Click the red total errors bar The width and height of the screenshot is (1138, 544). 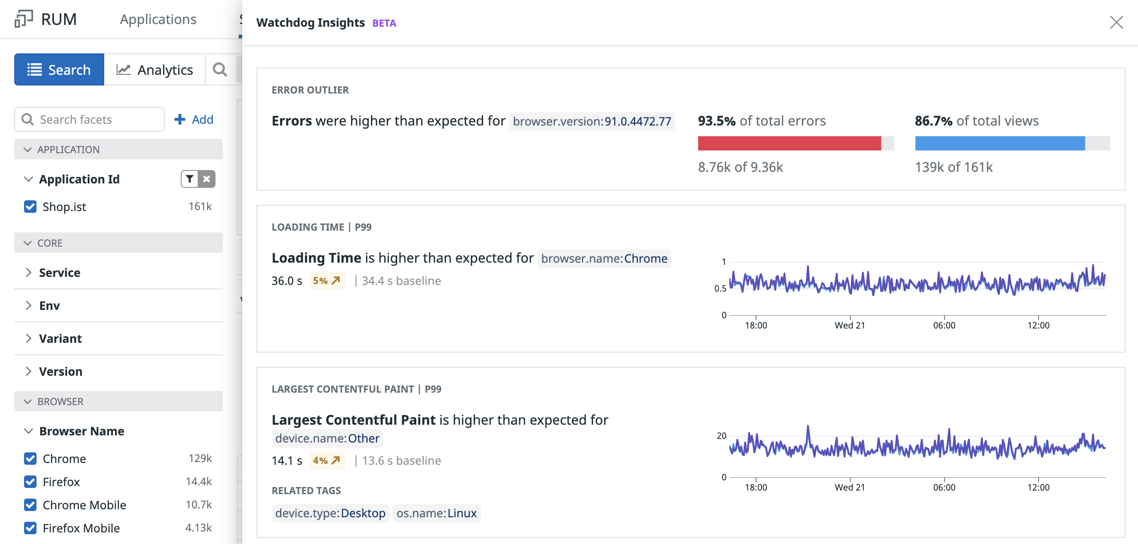(789, 143)
